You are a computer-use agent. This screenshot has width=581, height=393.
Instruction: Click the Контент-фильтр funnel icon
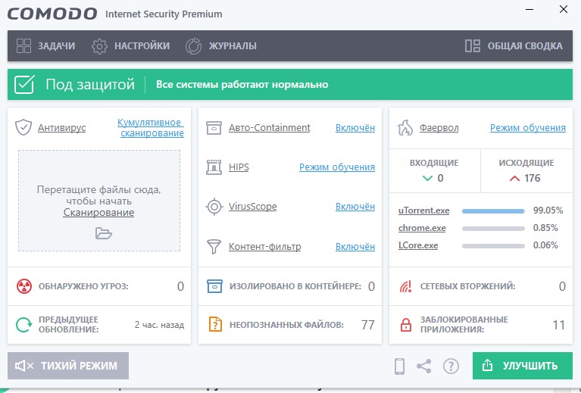pyautogui.click(x=214, y=247)
